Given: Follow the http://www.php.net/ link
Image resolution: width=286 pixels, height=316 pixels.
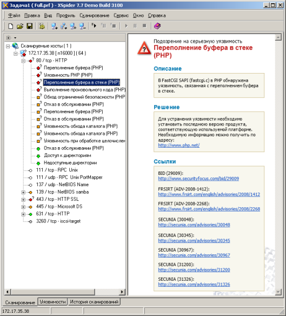Looking at the screenshot, I should coord(178,146).
